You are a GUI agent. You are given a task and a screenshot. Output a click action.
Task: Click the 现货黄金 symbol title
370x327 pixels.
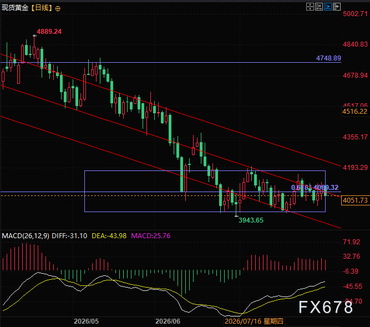(15, 8)
